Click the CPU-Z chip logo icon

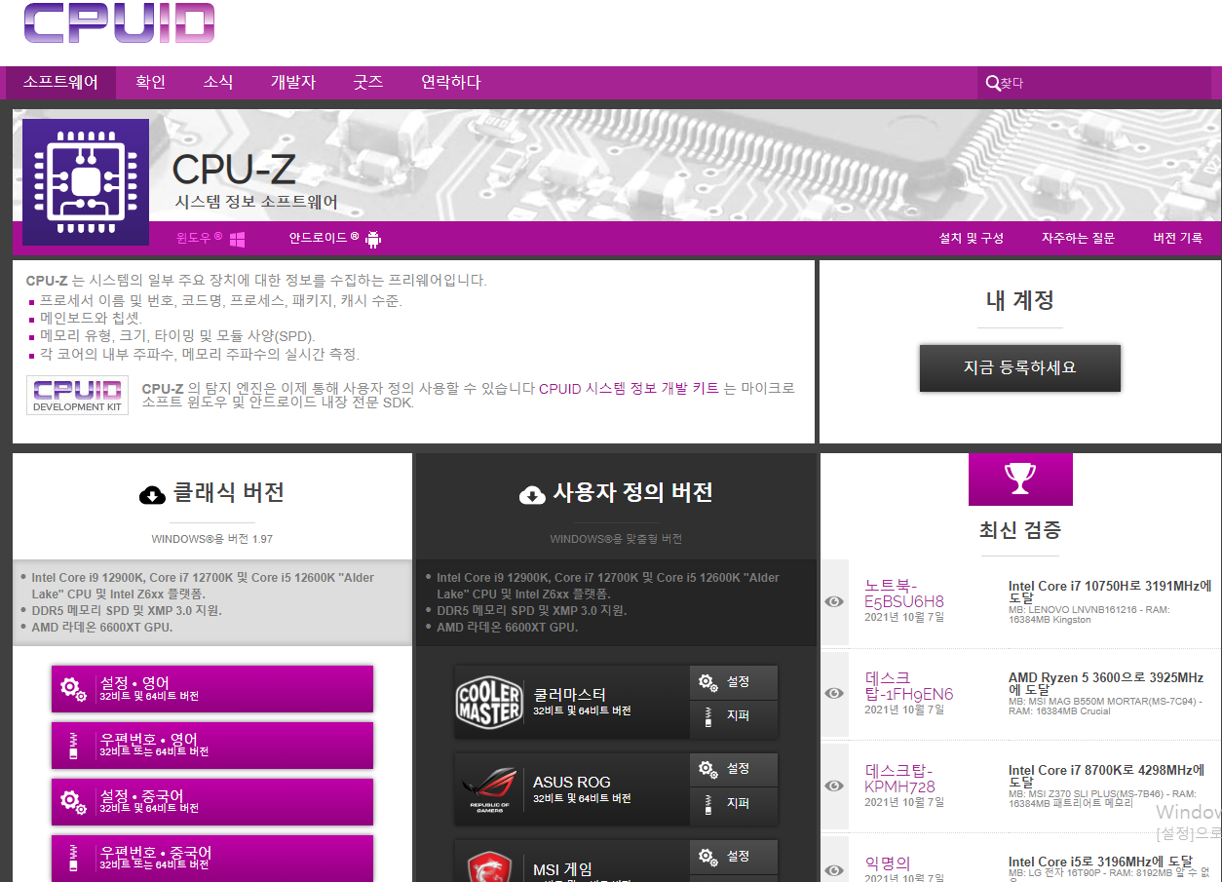click(x=86, y=182)
